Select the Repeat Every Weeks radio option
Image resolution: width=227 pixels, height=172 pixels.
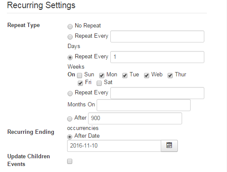click(70, 57)
